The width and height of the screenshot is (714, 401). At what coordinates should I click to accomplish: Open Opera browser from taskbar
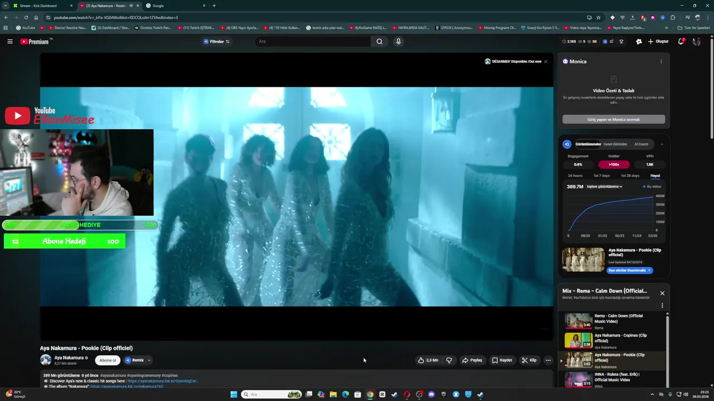point(407,394)
